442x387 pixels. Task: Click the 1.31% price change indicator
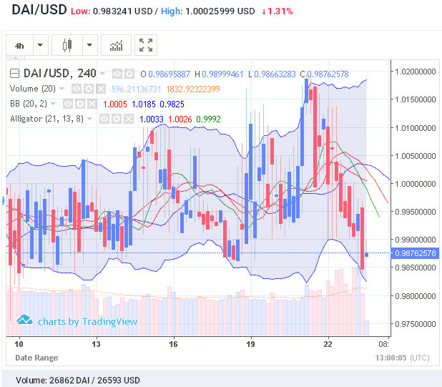coord(278,11)
